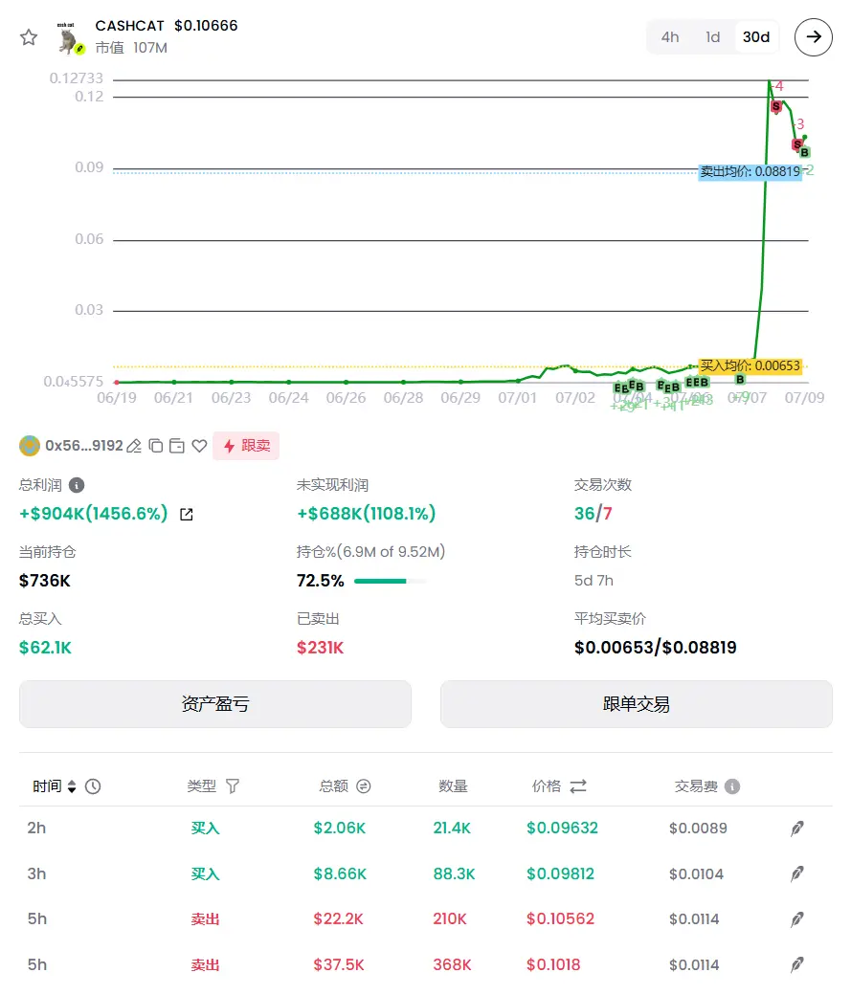
Task: Star CASHCAT as a favorite
Action: coord(29,37)
